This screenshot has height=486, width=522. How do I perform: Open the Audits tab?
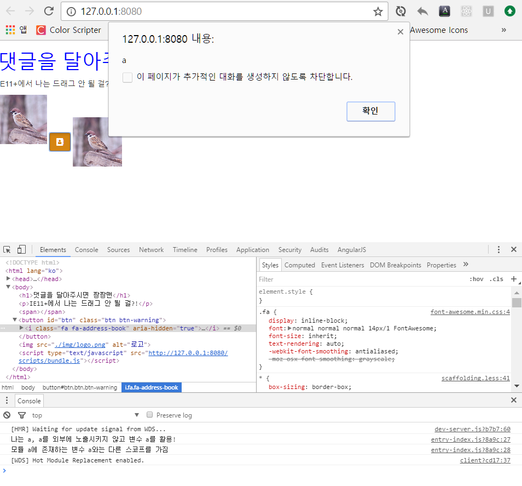coord(319,250)
